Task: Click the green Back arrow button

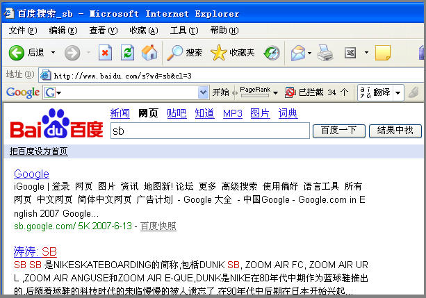Action: (16, 53)
